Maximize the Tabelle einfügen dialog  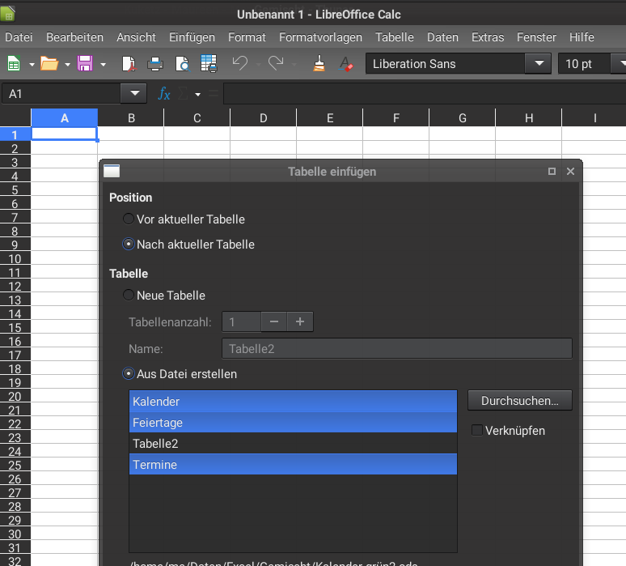552,171
